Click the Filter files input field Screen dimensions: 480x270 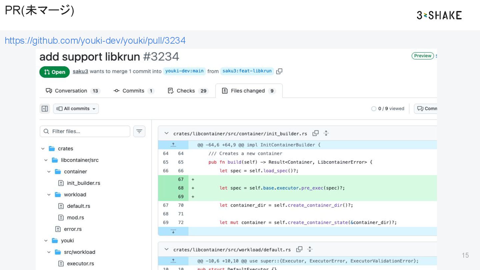85,131
